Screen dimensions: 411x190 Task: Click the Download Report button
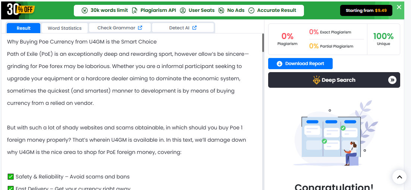pyautogui.click(x=300, y=64)
